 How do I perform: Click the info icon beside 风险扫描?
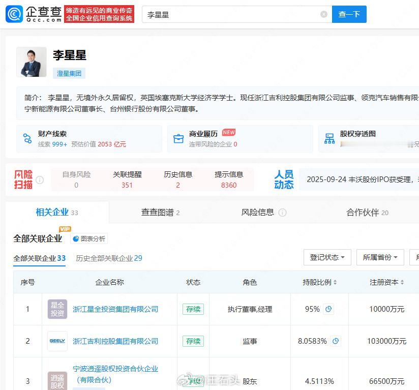[x=40, y=180]
